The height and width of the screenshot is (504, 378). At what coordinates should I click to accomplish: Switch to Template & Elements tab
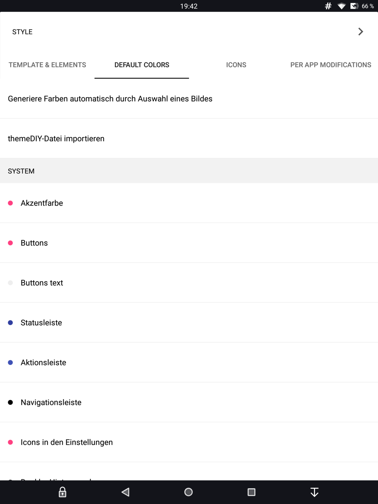(x=47, y=65)
